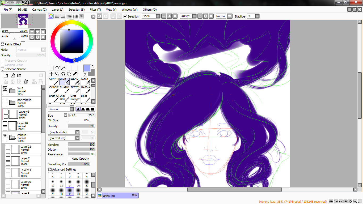Uncheck the Selection checkbox in toolbar
363x204 pixels.
pyautogui.click(x=125, y=16)
